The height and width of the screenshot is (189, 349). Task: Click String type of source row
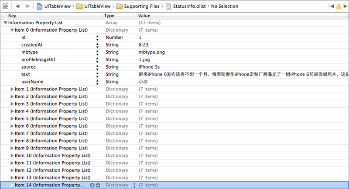click(112, 67)
